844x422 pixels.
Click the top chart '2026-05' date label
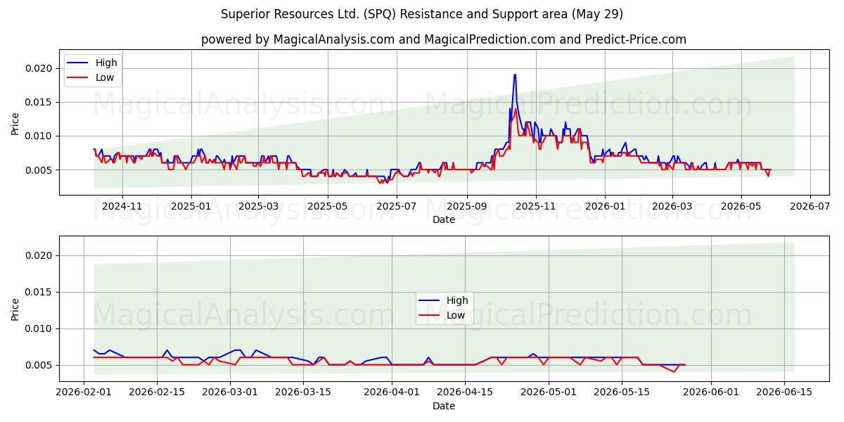point(740,207)
